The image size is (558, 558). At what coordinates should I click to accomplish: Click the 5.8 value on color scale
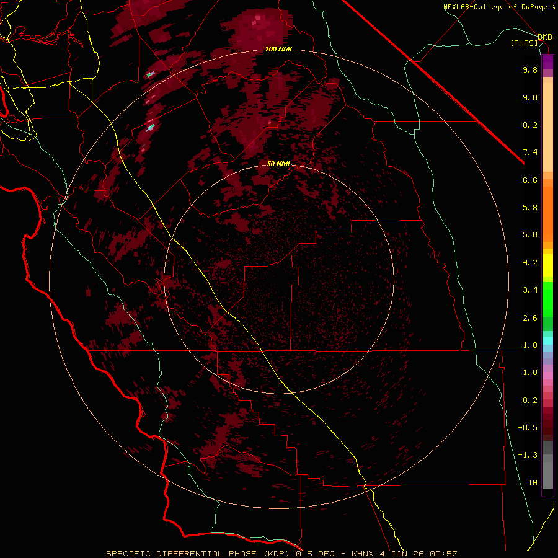pos(530,208)
